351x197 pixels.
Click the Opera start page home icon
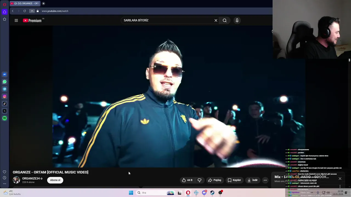[x=4, y=12]
